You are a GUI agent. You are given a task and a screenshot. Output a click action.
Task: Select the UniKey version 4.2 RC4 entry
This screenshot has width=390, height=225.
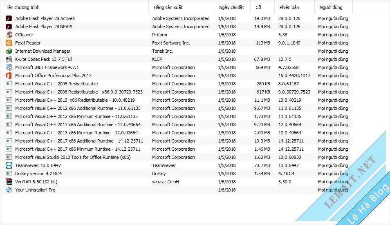176,174
